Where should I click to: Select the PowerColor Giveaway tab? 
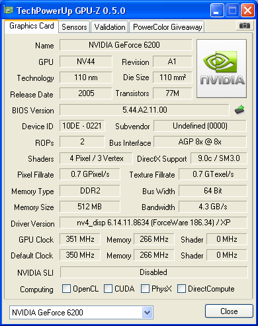click(167, 27)
